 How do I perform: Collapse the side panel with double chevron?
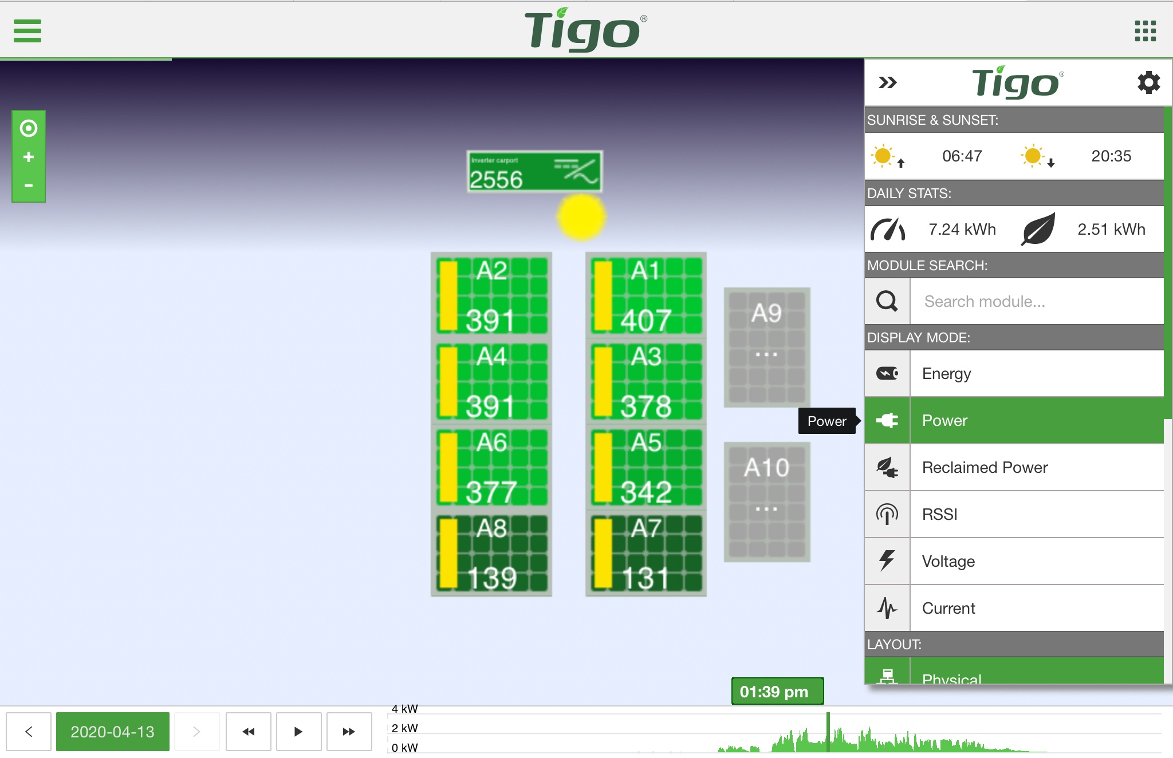click(x=887, y=83)
